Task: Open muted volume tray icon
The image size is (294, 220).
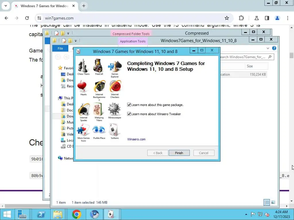Action: coord(267,214)
